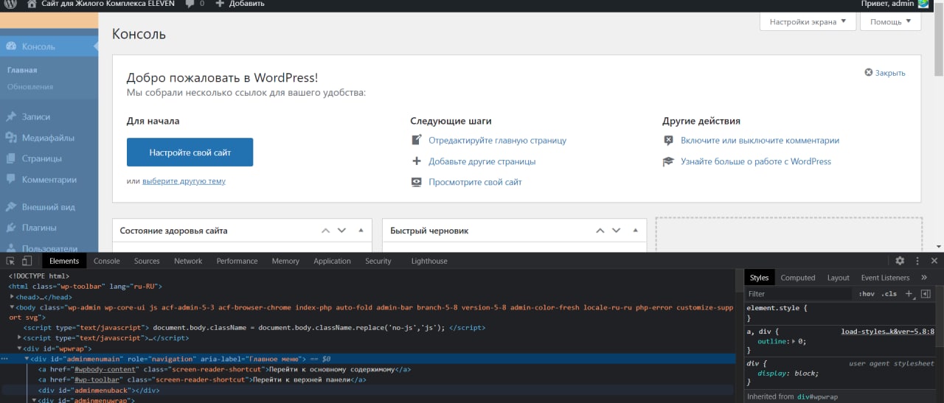Click the edit icon beside Отредактируйте главную страницу

[417, 140]
